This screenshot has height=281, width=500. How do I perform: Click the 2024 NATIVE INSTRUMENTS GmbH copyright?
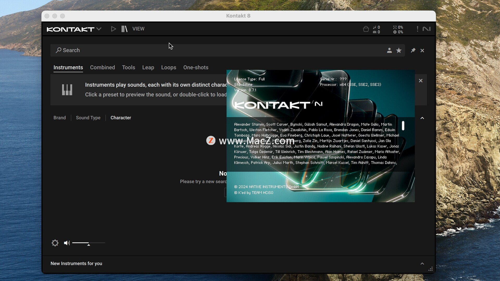click(x=266, y=187)
